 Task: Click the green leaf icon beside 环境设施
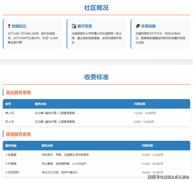138,26
